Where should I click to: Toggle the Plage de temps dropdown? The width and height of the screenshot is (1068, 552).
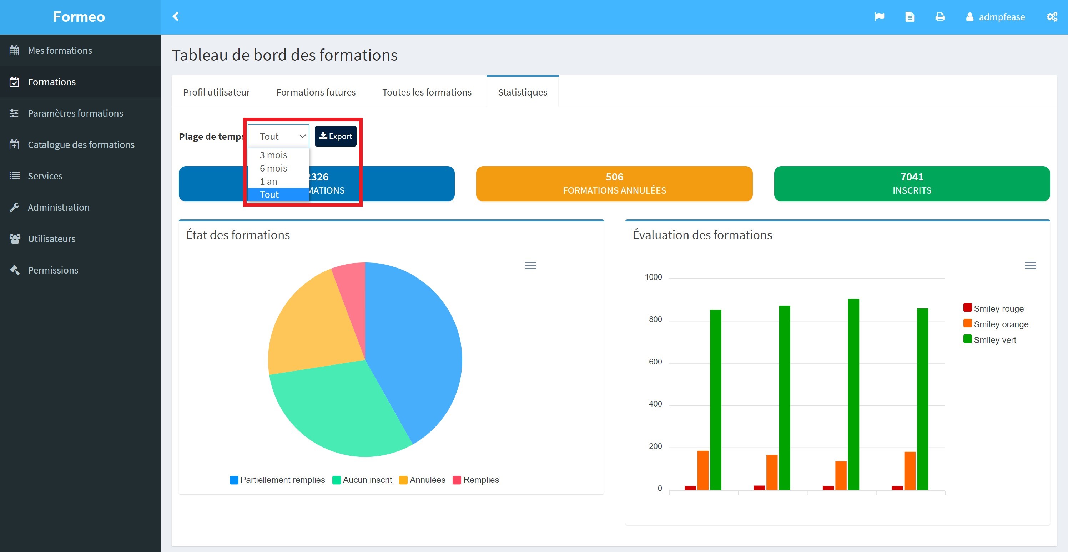(279, 136)
